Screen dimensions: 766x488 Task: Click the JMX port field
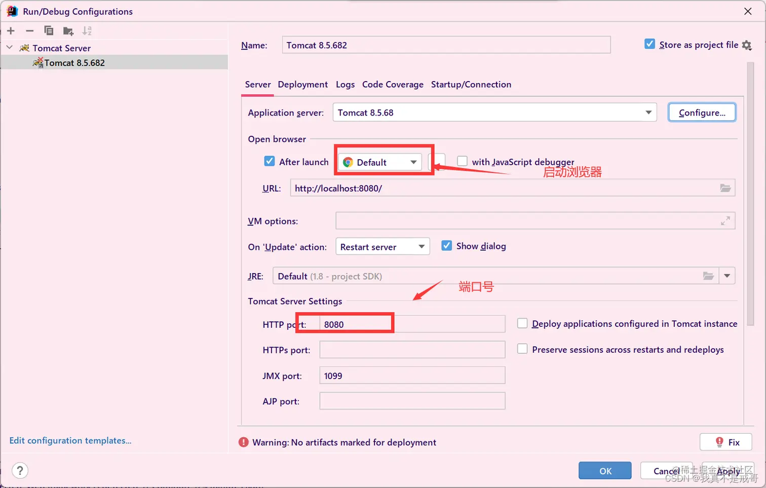pyautogui.click(x=412, y=376)
